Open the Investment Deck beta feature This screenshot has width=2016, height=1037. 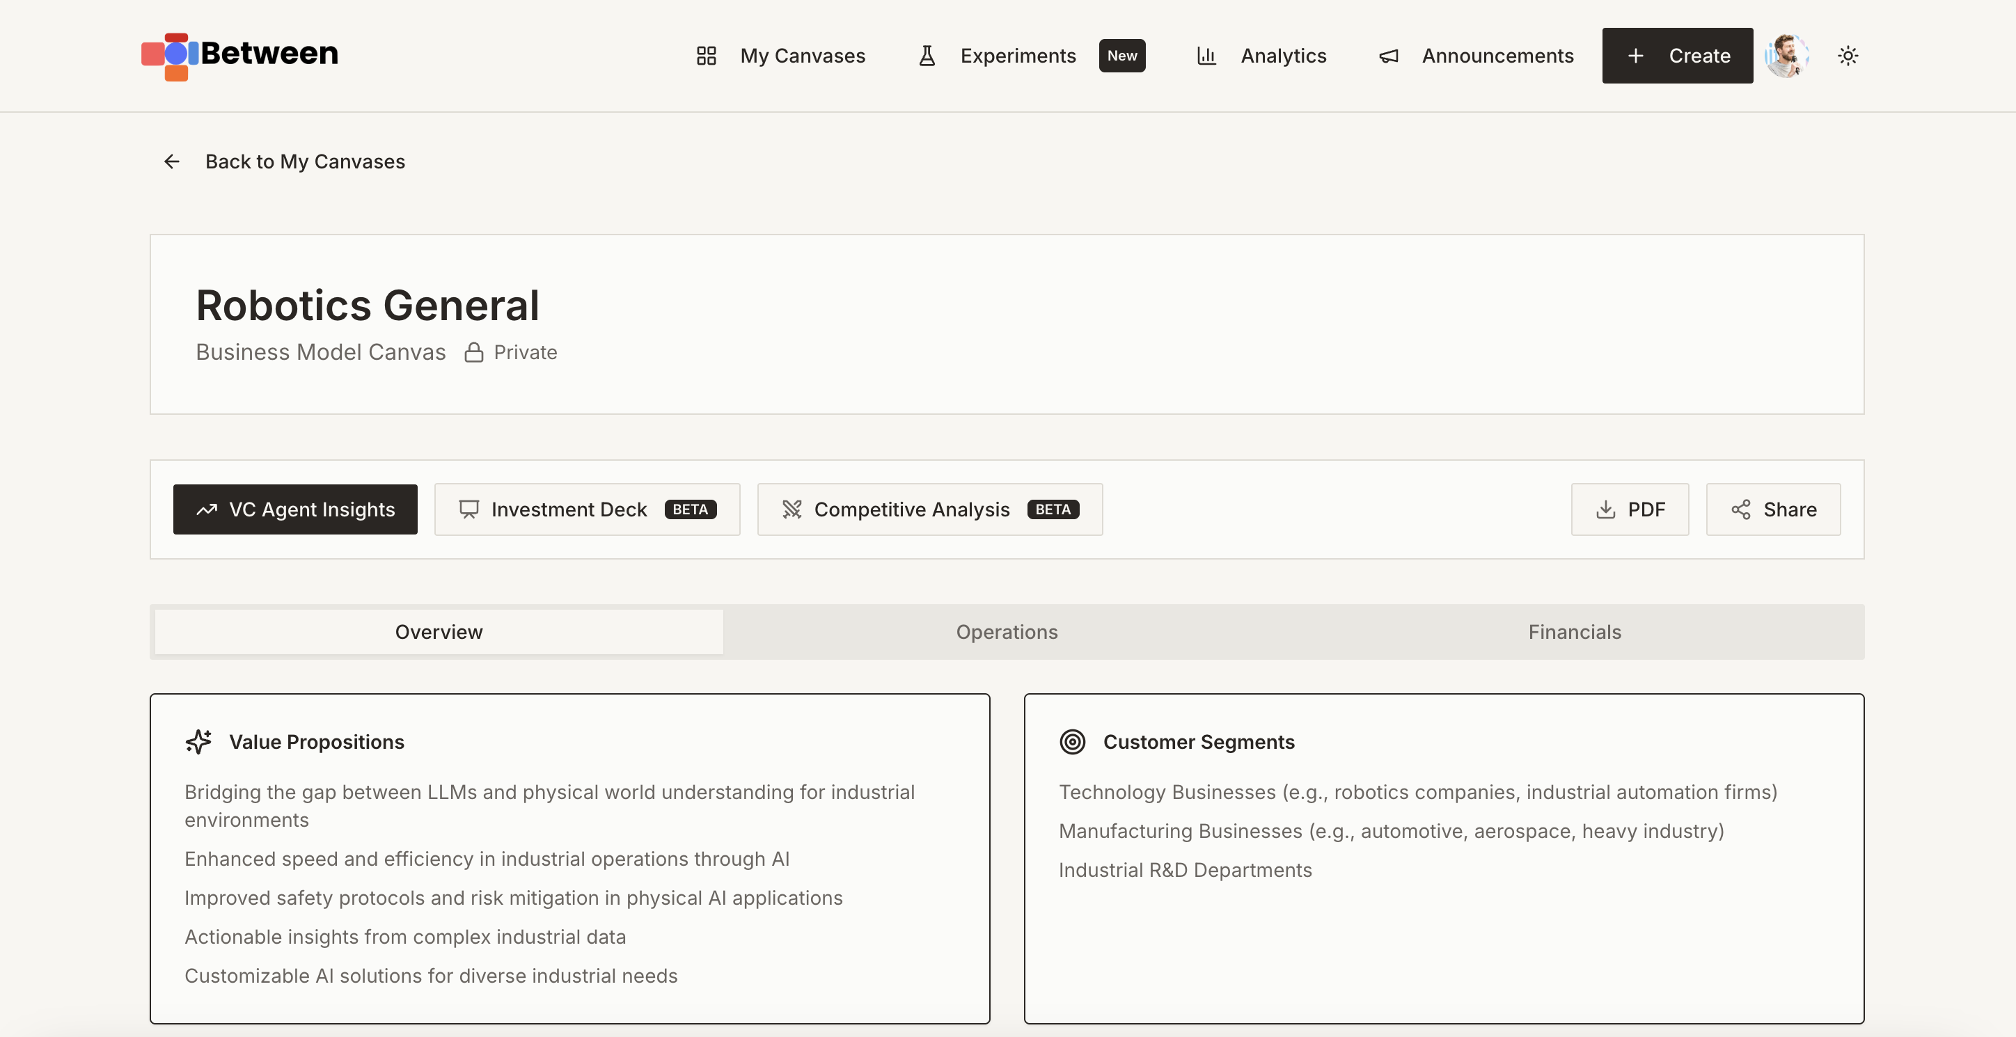(x=587, y=509)
